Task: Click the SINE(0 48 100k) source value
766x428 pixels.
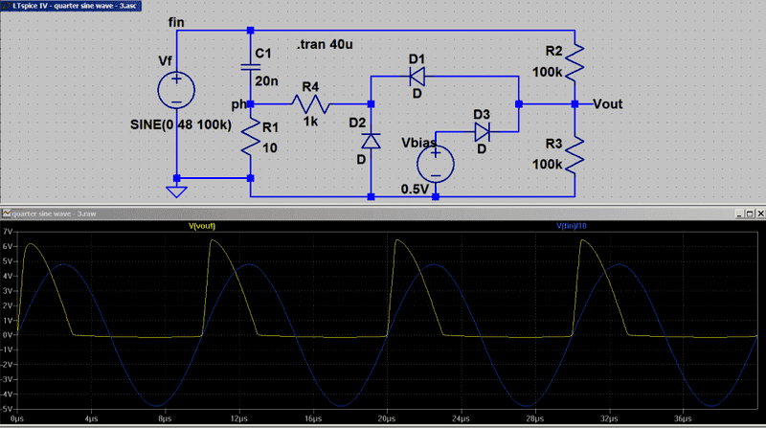Action: pos(181,124)
